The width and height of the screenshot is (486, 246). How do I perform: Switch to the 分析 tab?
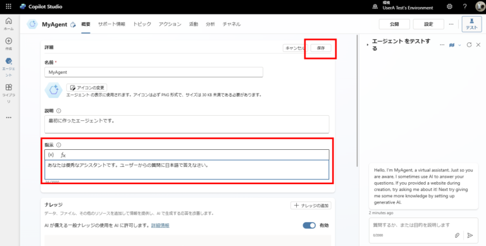point(210,24)
